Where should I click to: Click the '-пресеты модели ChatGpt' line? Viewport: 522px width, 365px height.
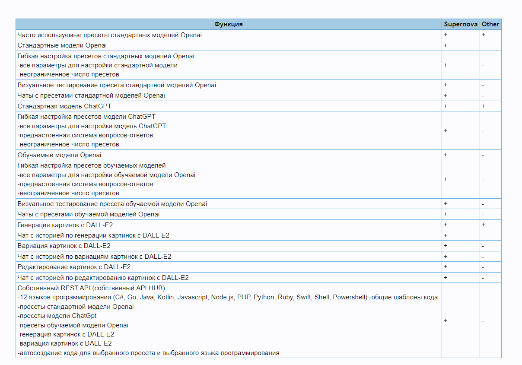[57, 316]
